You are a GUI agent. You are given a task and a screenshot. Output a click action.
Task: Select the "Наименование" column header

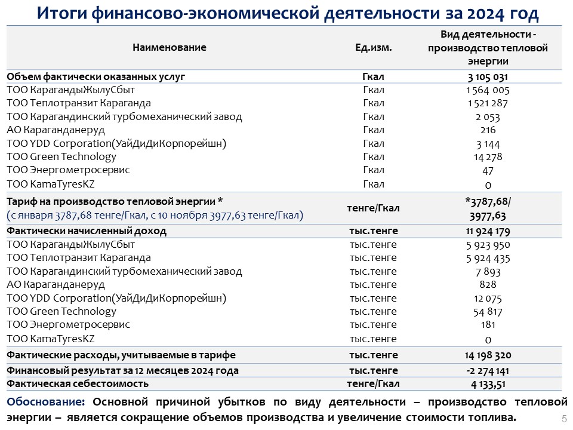[x=169, y=47]
